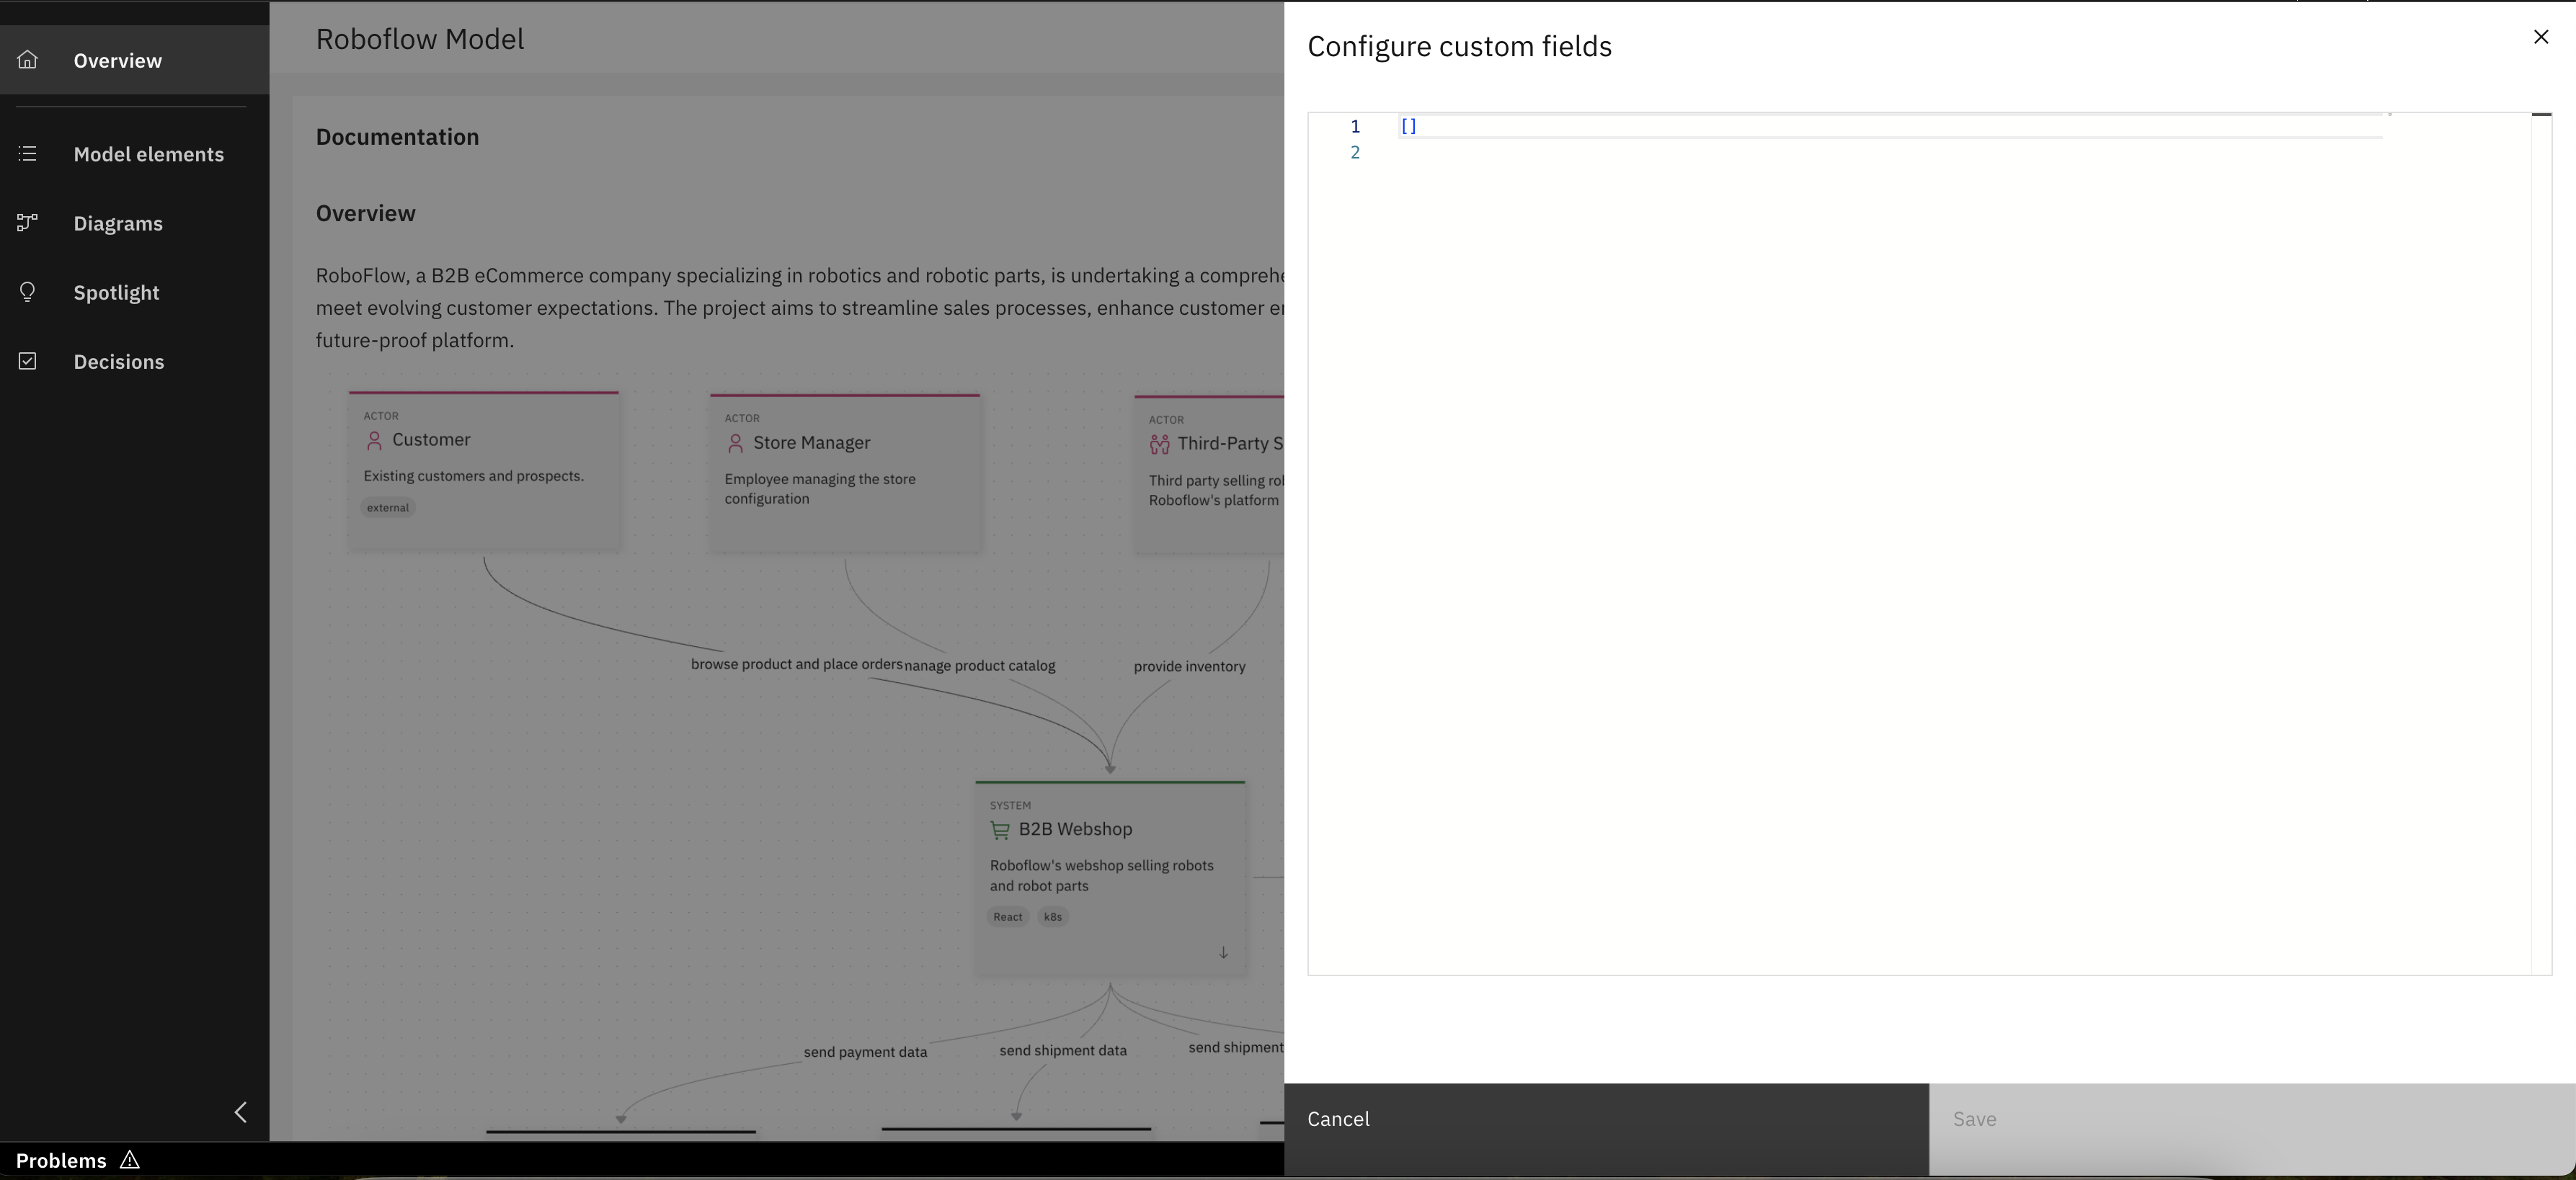The height and width of the screenshot is (1180, 2576).
Task: Click the Model elements list icon
Action: (27, 153)
